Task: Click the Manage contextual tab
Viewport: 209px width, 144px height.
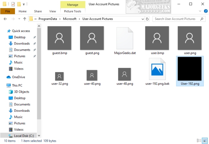Action: pos(72,5)
